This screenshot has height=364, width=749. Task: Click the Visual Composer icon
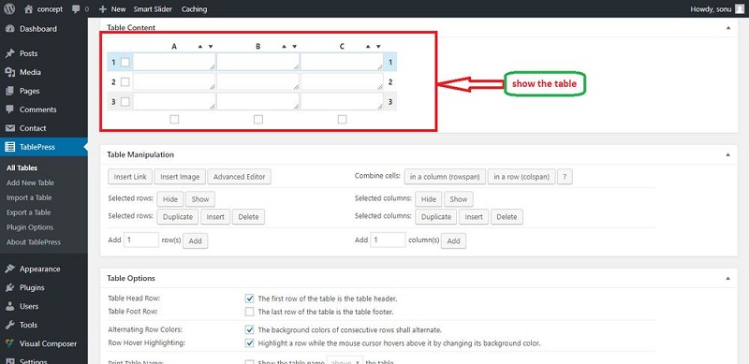[9, 343]
